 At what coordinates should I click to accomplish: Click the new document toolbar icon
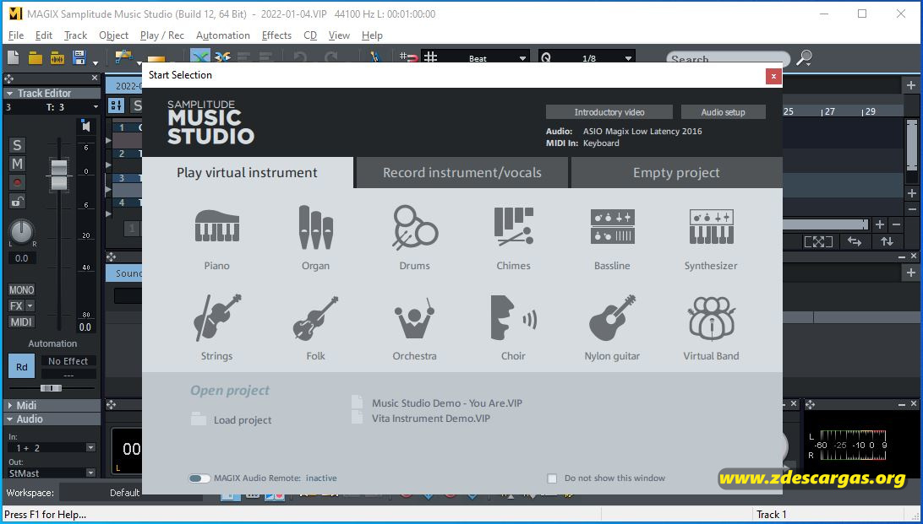[13, 57]
